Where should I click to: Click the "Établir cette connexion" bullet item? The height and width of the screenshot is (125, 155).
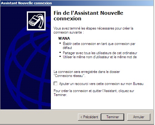[x=99, y=46]
